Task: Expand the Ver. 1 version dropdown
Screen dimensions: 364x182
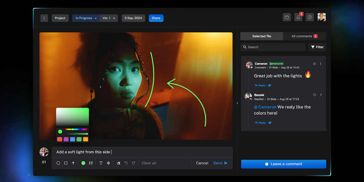Action: [x=109, y=18]
